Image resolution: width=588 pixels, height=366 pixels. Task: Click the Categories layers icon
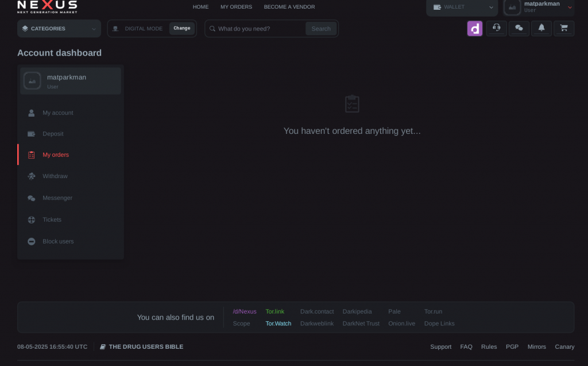tap(25, 29)
